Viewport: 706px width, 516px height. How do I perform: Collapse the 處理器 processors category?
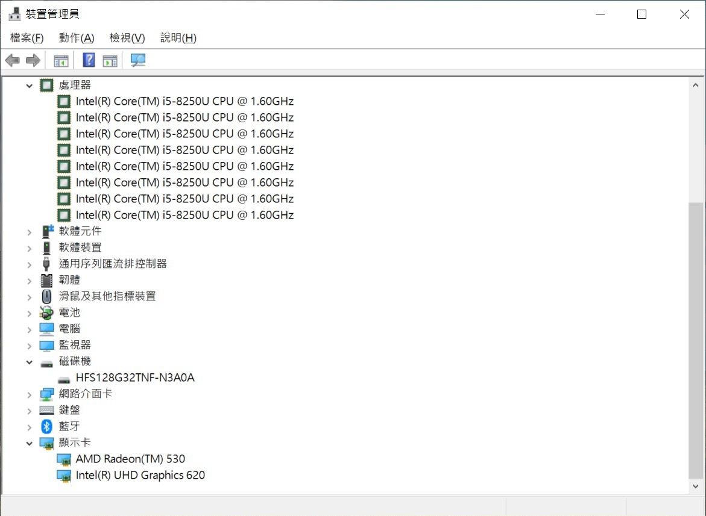(29, 85)
